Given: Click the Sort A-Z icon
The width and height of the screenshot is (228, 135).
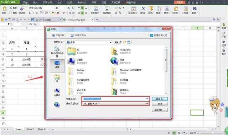Looking at the screenshot, I should click(159, 9).
